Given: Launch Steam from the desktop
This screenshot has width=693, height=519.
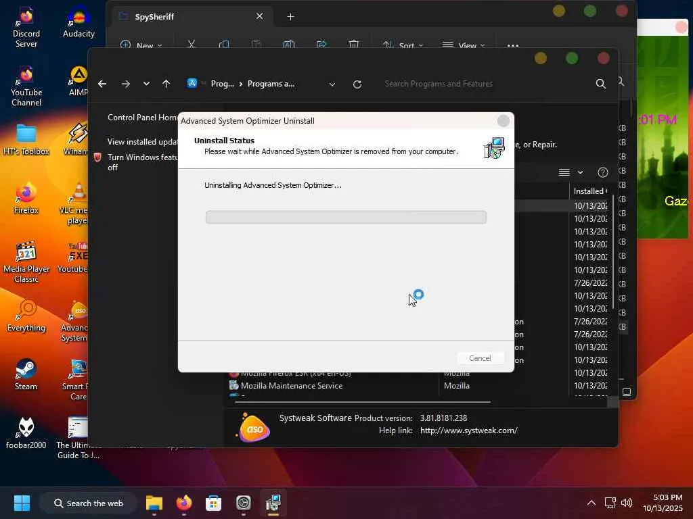Looking at the screenshot, I should tap(26, 374).
